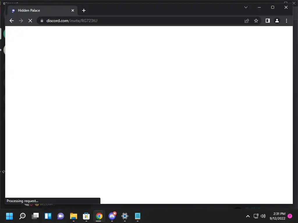Switch to Discord app on the taskbar
The width and height of the screenshot is (298, 223).
pyautogui.click(x=112, y=216)
